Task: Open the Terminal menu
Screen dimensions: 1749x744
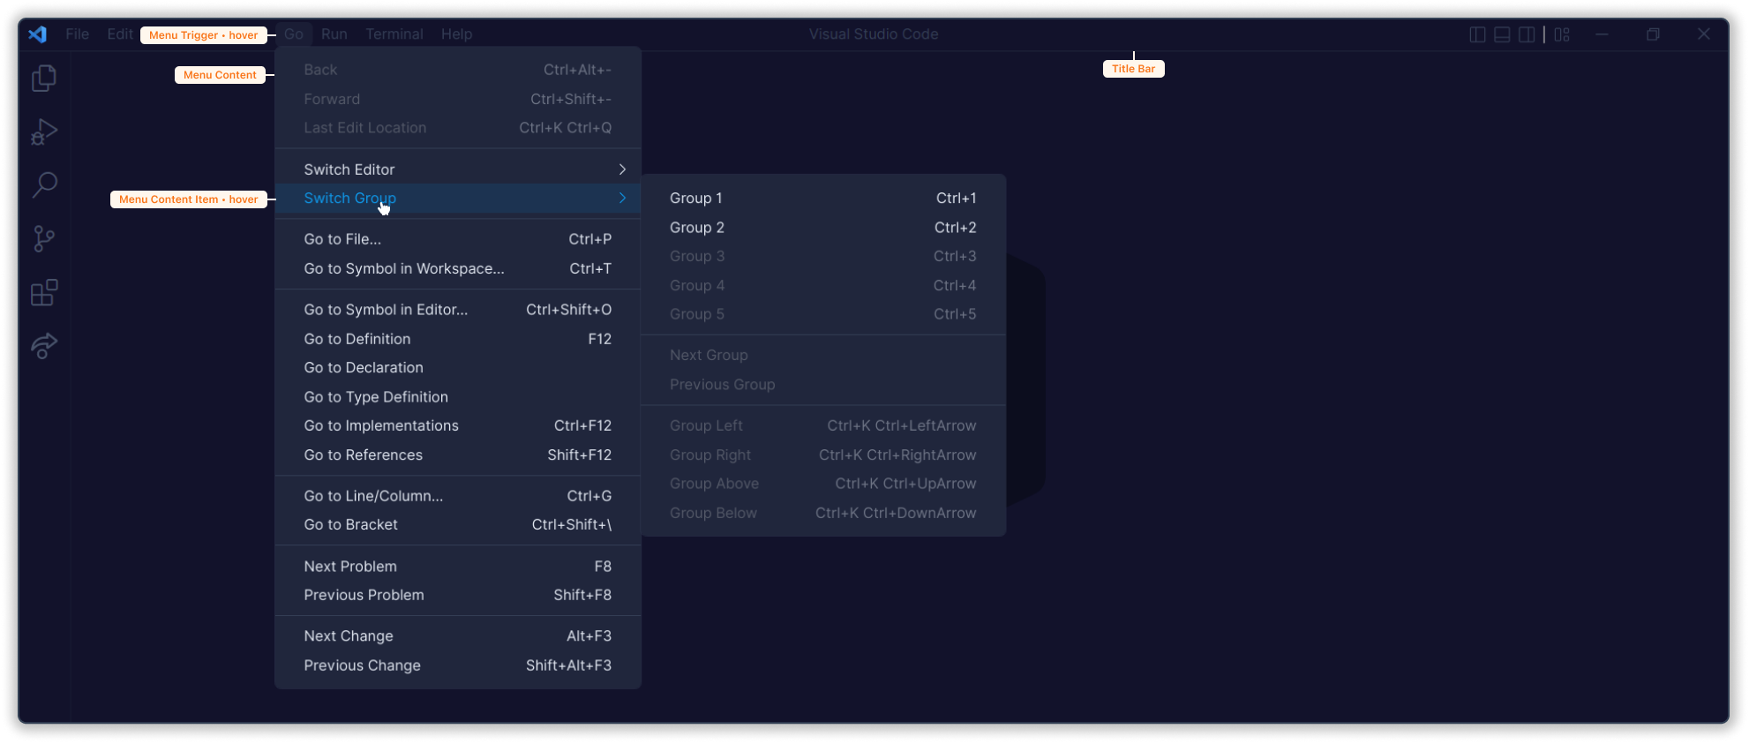Action: tap(394, 34)
